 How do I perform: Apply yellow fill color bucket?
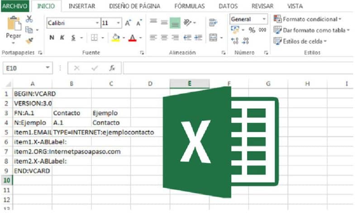(x=116, y=37)
